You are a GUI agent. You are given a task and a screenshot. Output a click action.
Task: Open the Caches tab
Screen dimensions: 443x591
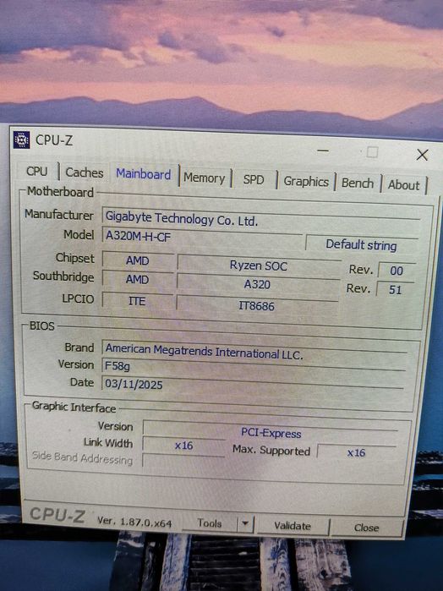pyautogui.click(x=85, y=172)
